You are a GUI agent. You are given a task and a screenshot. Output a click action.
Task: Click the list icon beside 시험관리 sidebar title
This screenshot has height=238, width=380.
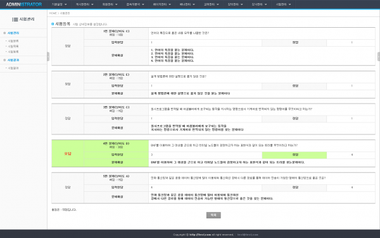[15, 20]
